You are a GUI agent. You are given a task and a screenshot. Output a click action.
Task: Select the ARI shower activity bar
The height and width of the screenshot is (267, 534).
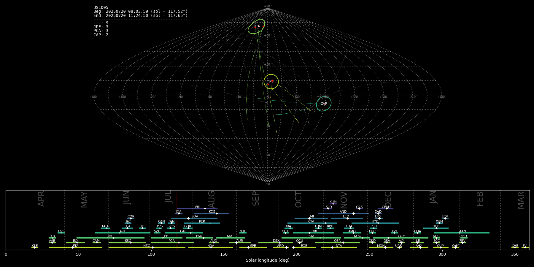[123, 233]
